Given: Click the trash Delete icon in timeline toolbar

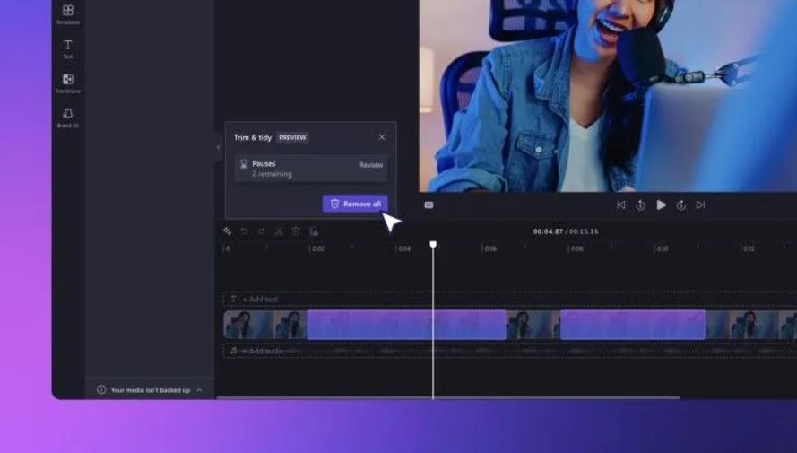Looking at the screenshot, I should pyautogui.click(x=296, y=231).
